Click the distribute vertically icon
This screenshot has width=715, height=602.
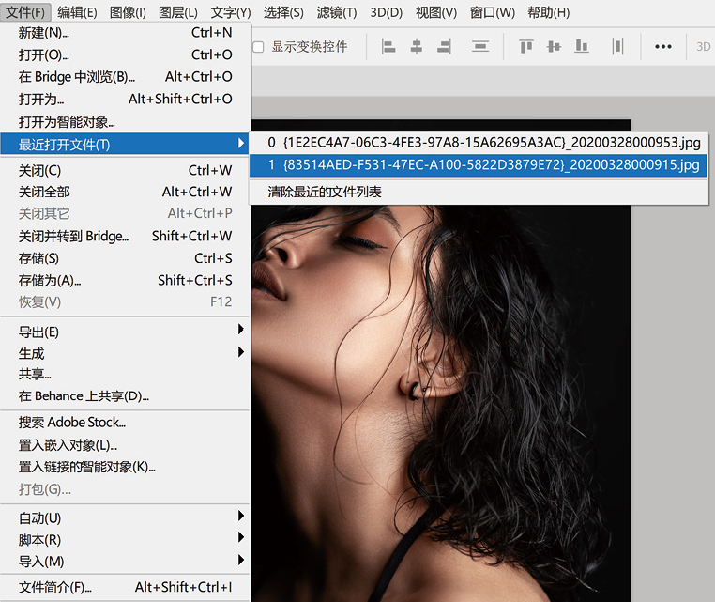click(x=480, y=47)
